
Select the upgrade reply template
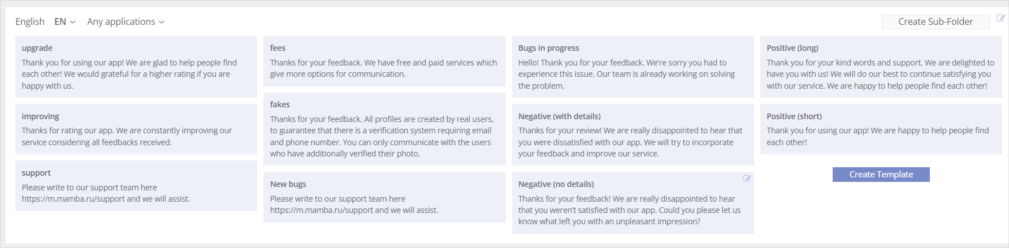coord(136,67)
